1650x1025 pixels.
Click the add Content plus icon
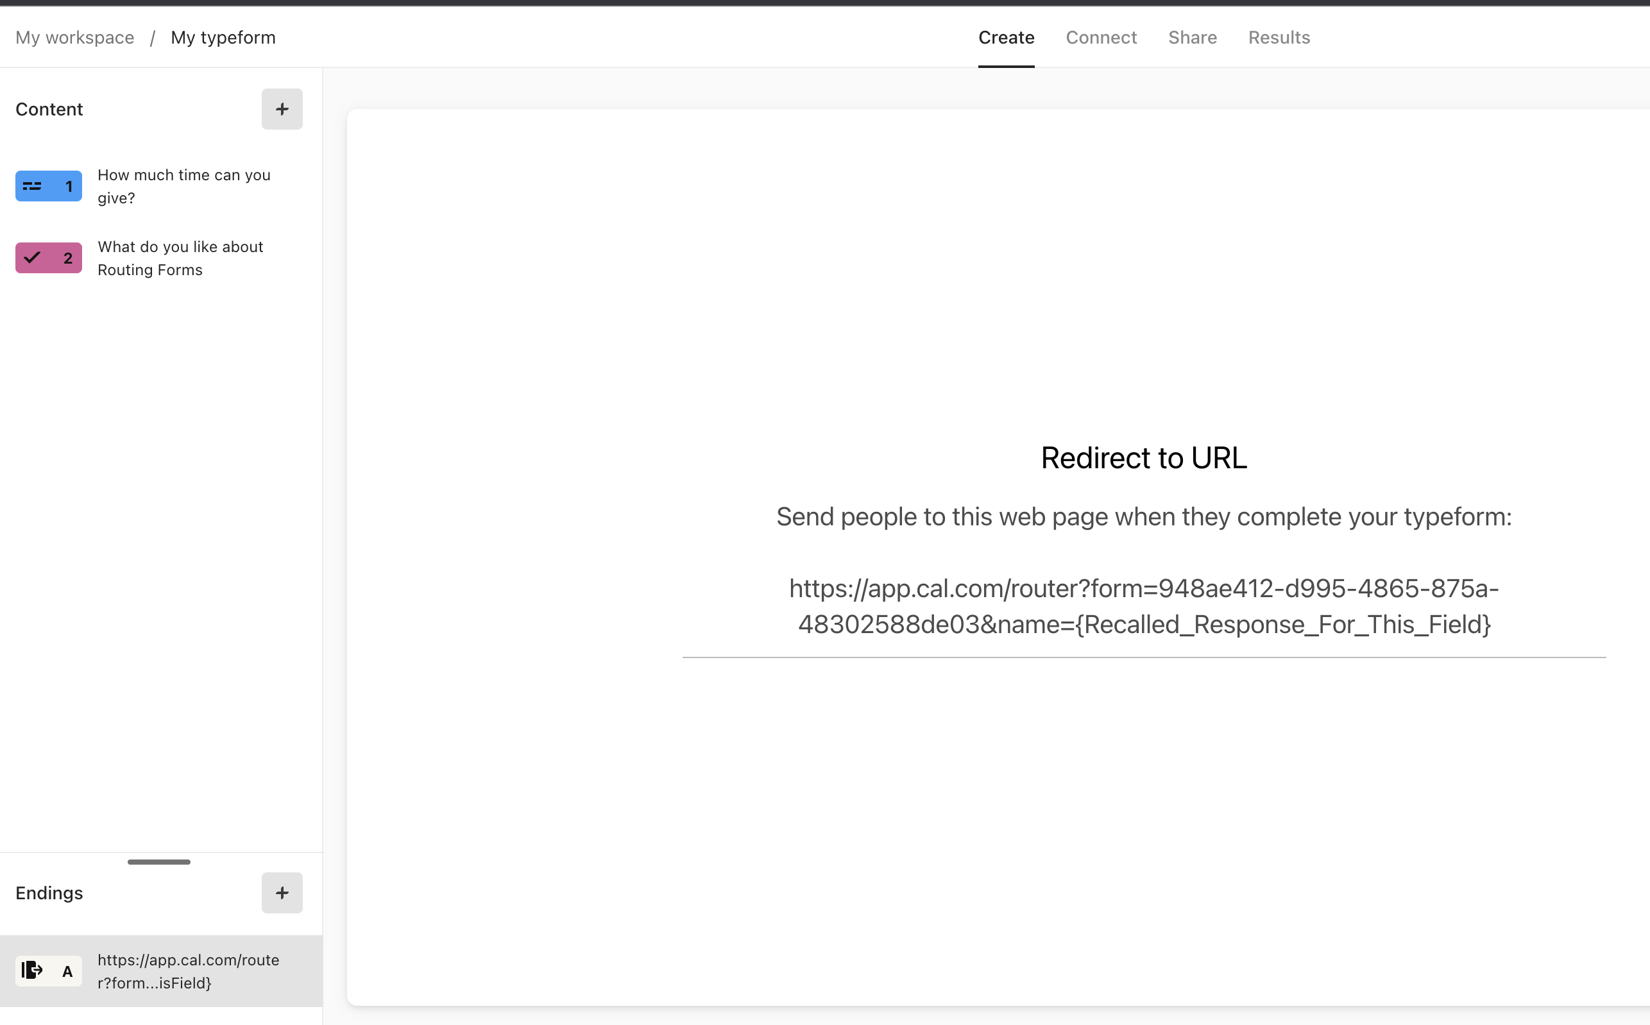tap(282, 108)
